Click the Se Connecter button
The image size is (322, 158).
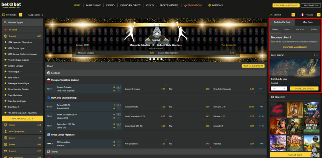pyautogui.click(x=310, y=6)
